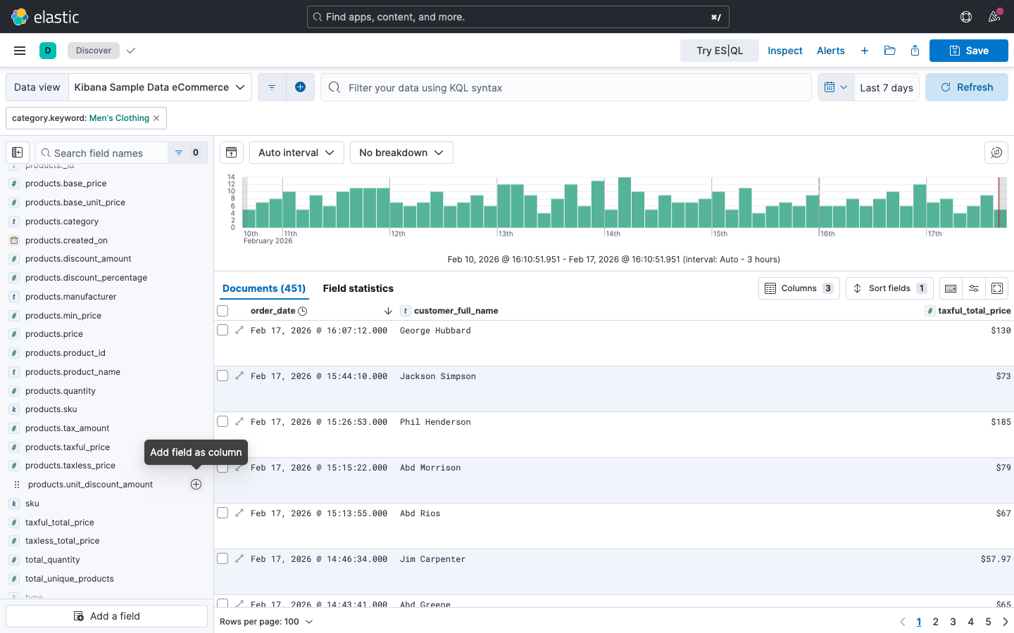This screenshot has height=633, width=1014.
Task: Click the Refresh button
Action: [966, 87]
